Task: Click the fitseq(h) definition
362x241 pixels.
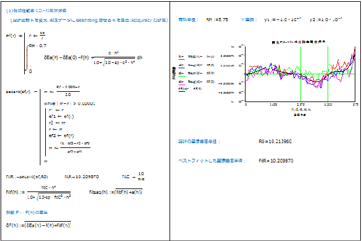Action: tap(116, 192)
